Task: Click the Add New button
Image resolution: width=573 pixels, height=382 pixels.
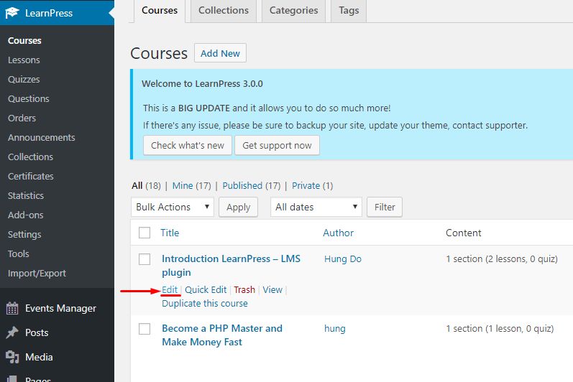Action: tap(220, 53)
